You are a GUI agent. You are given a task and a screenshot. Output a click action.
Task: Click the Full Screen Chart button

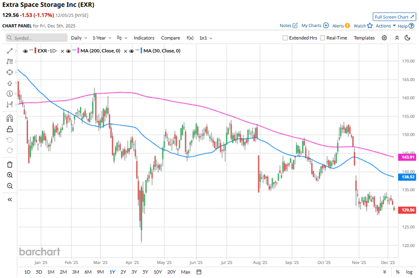pos(394,17)
